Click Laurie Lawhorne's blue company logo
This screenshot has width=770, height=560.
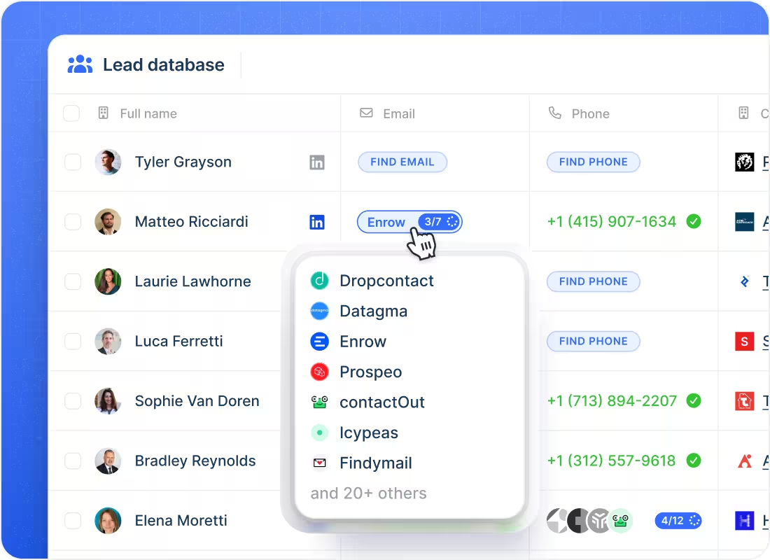pyautogui.click(x=745, y=281)
